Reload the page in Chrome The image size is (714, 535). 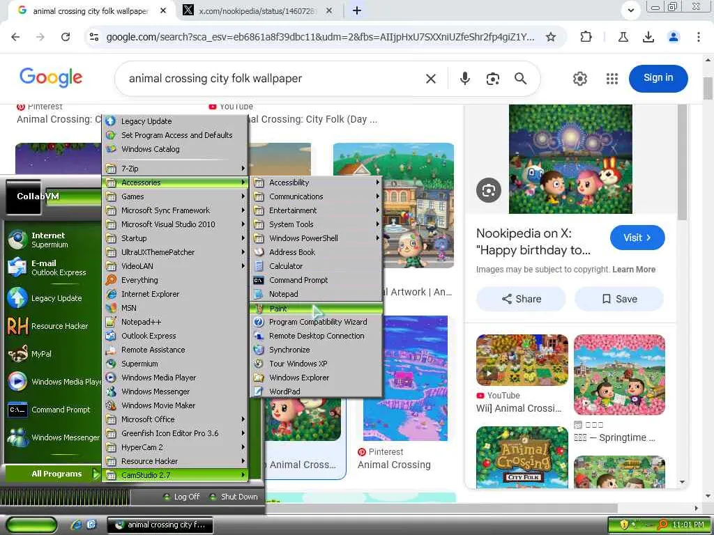[65, 37]
